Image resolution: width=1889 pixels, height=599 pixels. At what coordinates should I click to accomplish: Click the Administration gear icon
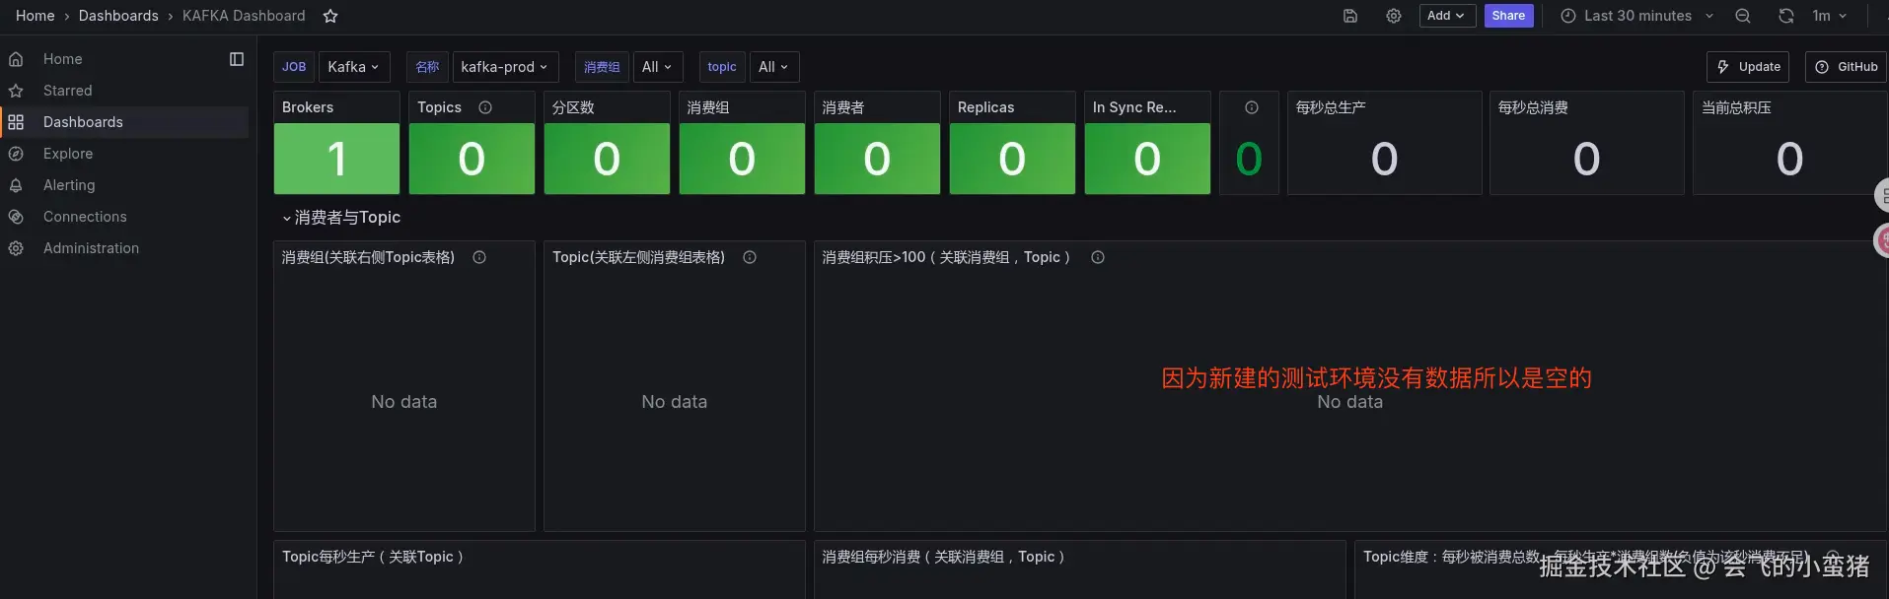point(16,248)
